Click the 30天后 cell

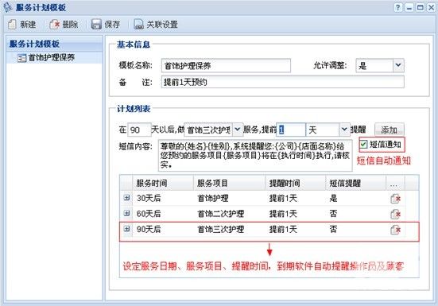point(149,198)
